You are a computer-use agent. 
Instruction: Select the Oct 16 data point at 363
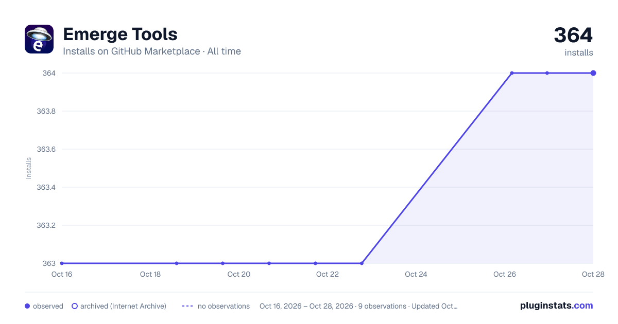(62, 263)
